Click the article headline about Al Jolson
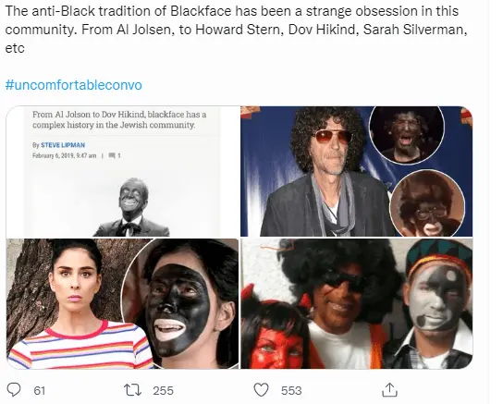The width and height of the screenshot is (503, 404). 119,119
